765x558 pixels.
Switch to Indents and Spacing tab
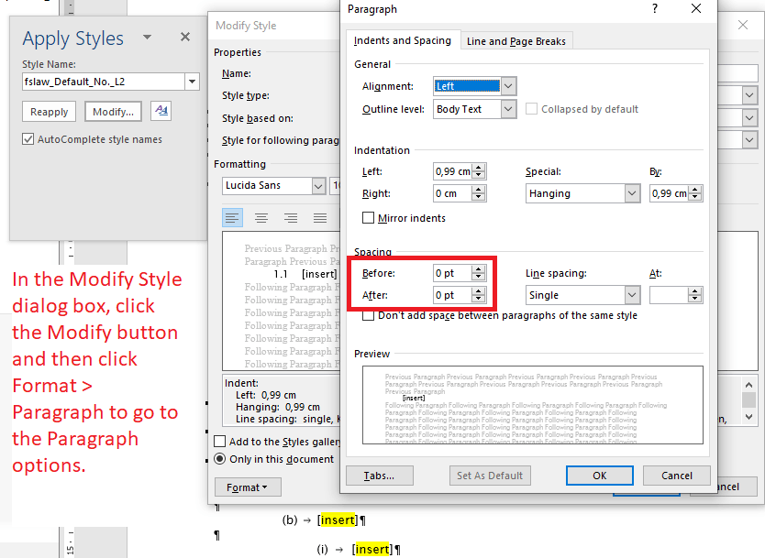403,40
